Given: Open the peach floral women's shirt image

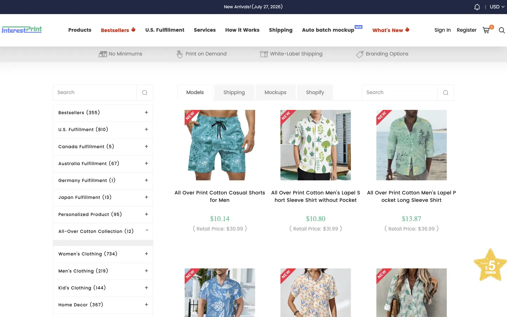Looking at the screenshot, I should [x=315, y=293].
